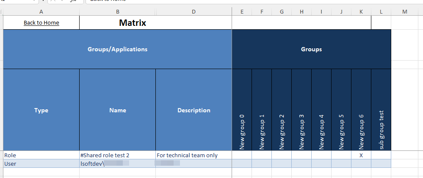Click the User type cell
The height and width of the screenshot is (178, 423).
pos(41,164)
